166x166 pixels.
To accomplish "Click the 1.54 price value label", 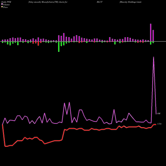I will coord(159,124).
